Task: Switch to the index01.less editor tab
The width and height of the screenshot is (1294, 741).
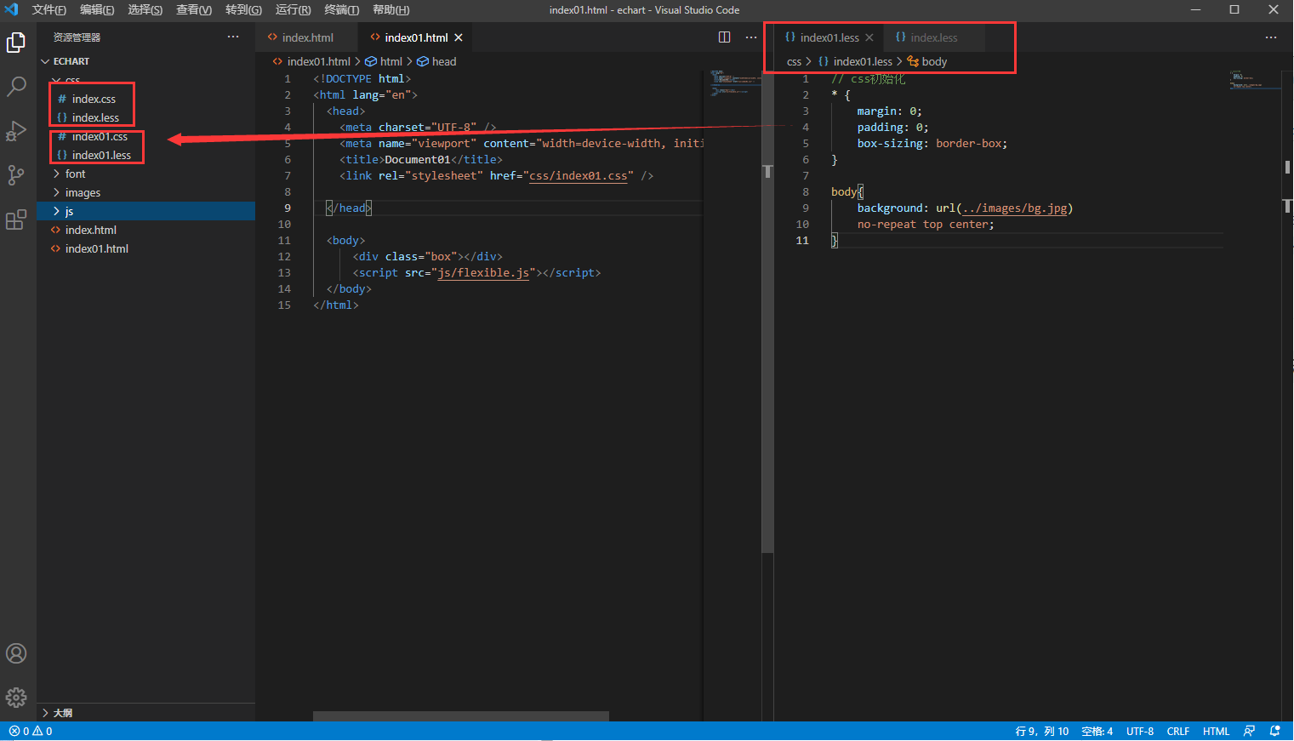Action: coord(829,37)
